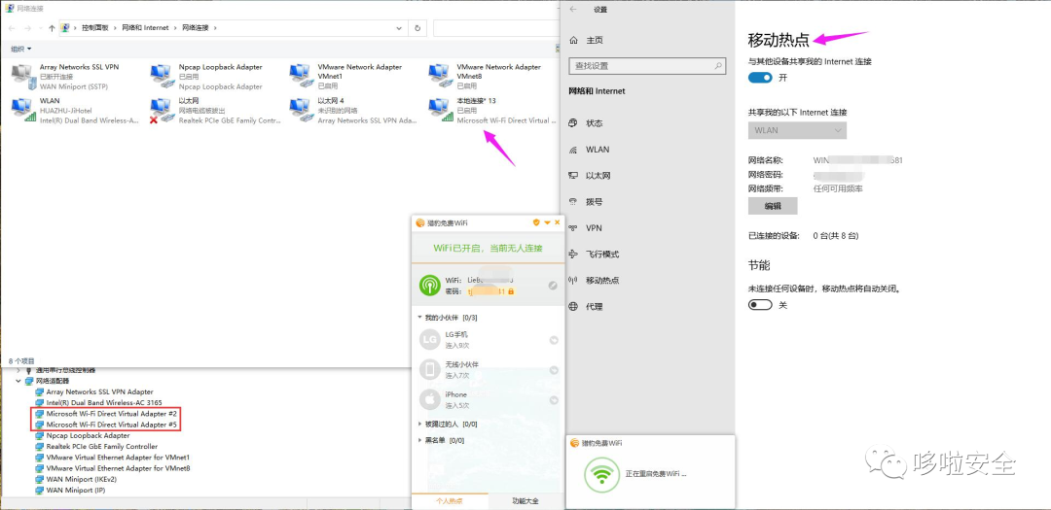This screenshot has width=1051, height=510.
Task: Select the Array Networks SSL VPN connection icon
Action: pyautogui.click(x=24, y=77)
